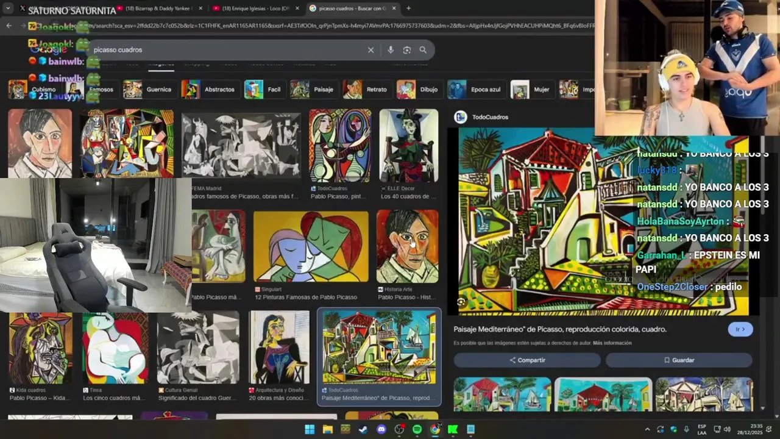The image size is (780, 439).
Task: Click the magnifying glass search icon
Action: 423,50
